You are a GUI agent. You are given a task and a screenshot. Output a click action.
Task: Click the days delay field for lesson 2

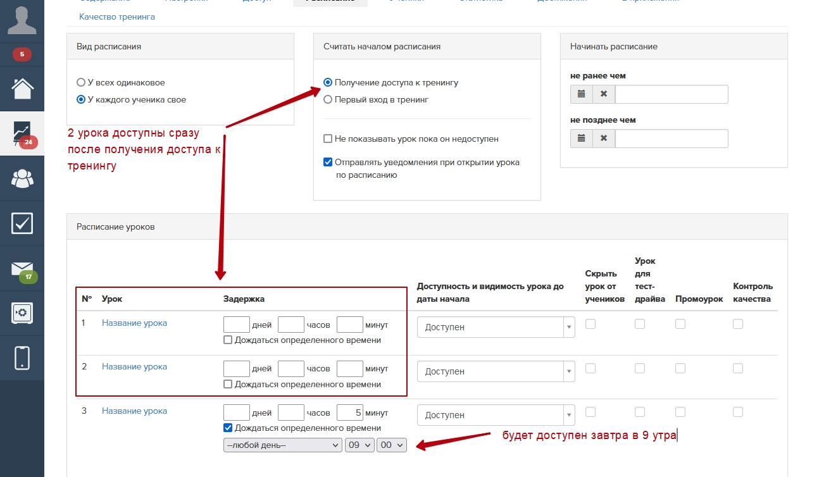[x=237, y=369]
